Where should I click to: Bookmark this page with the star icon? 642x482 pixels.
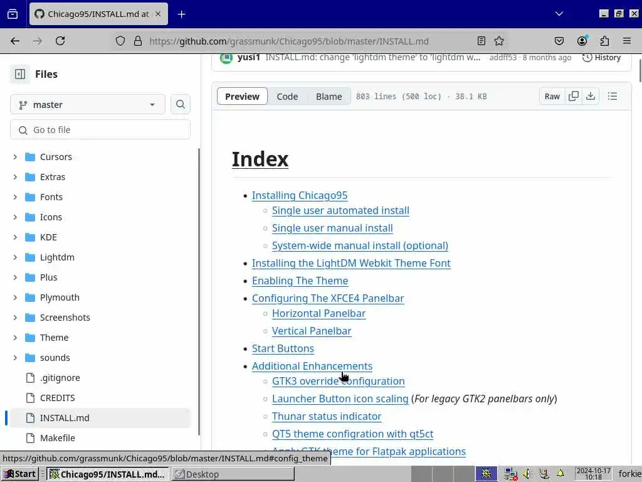[x=498, y=41]
